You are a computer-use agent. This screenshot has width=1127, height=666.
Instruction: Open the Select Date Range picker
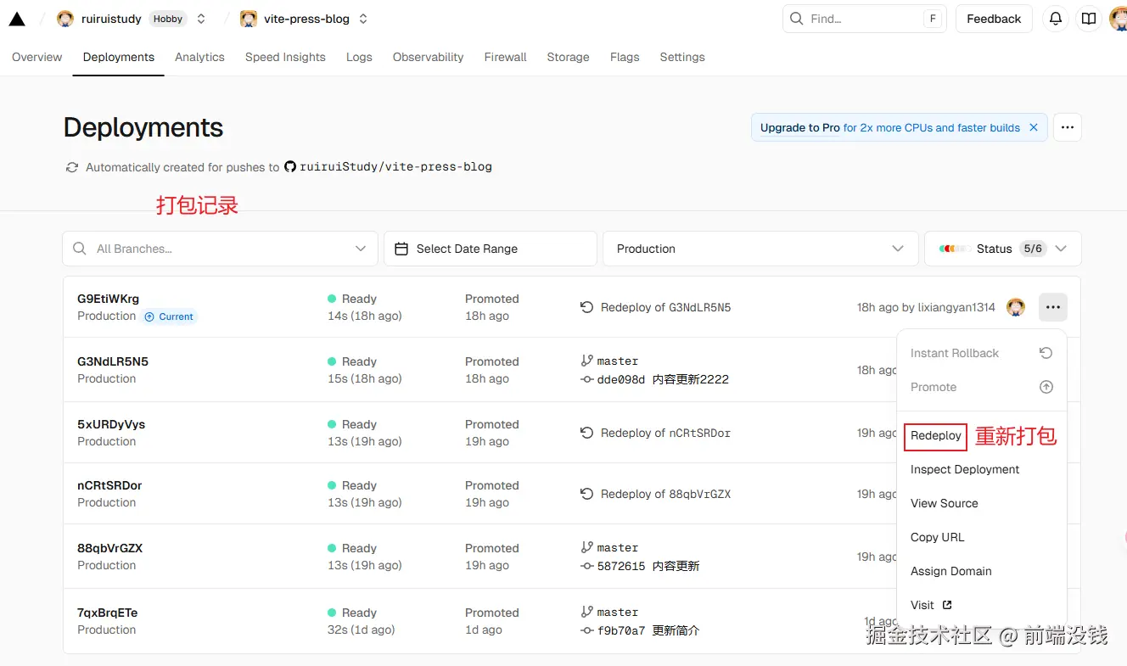[491, 249]
